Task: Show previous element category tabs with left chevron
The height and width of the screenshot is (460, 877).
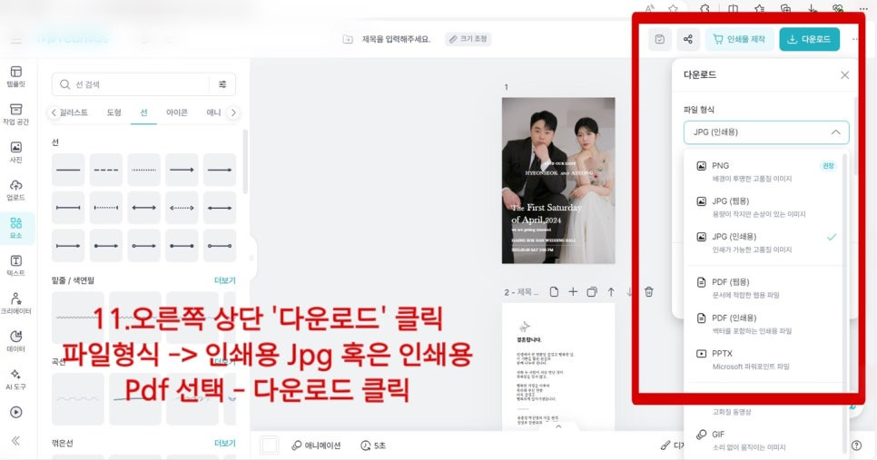Action: click(x=54, y=113)
